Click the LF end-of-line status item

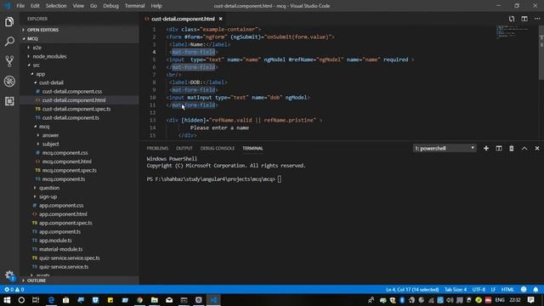[493, 289]
